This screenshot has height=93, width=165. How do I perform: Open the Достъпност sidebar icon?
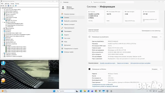coord(62,45)
